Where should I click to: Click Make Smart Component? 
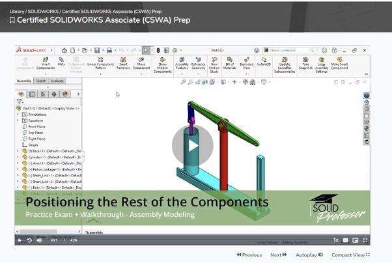339,64
